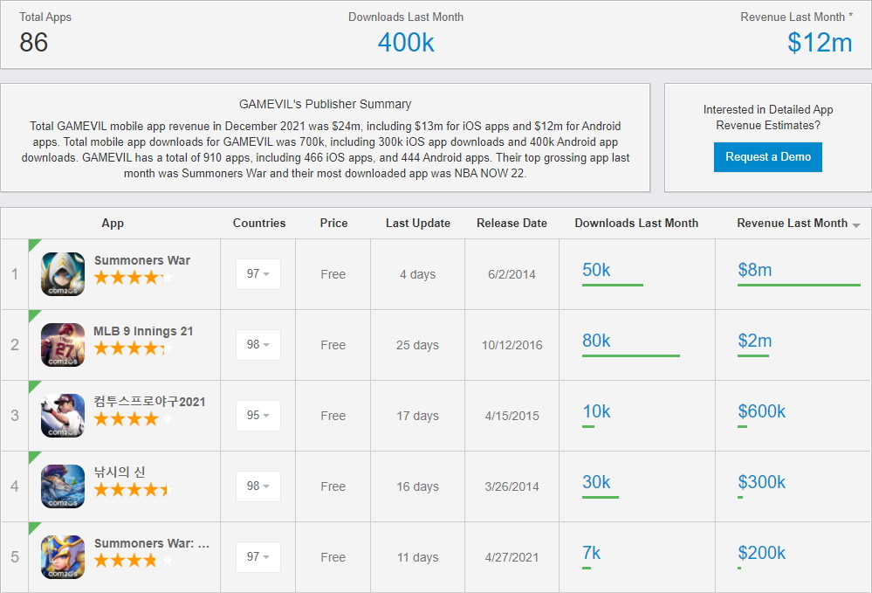Click the 16 days last update cell
The height and width of the screenshot is (593, 872).
tap(417, 486)
